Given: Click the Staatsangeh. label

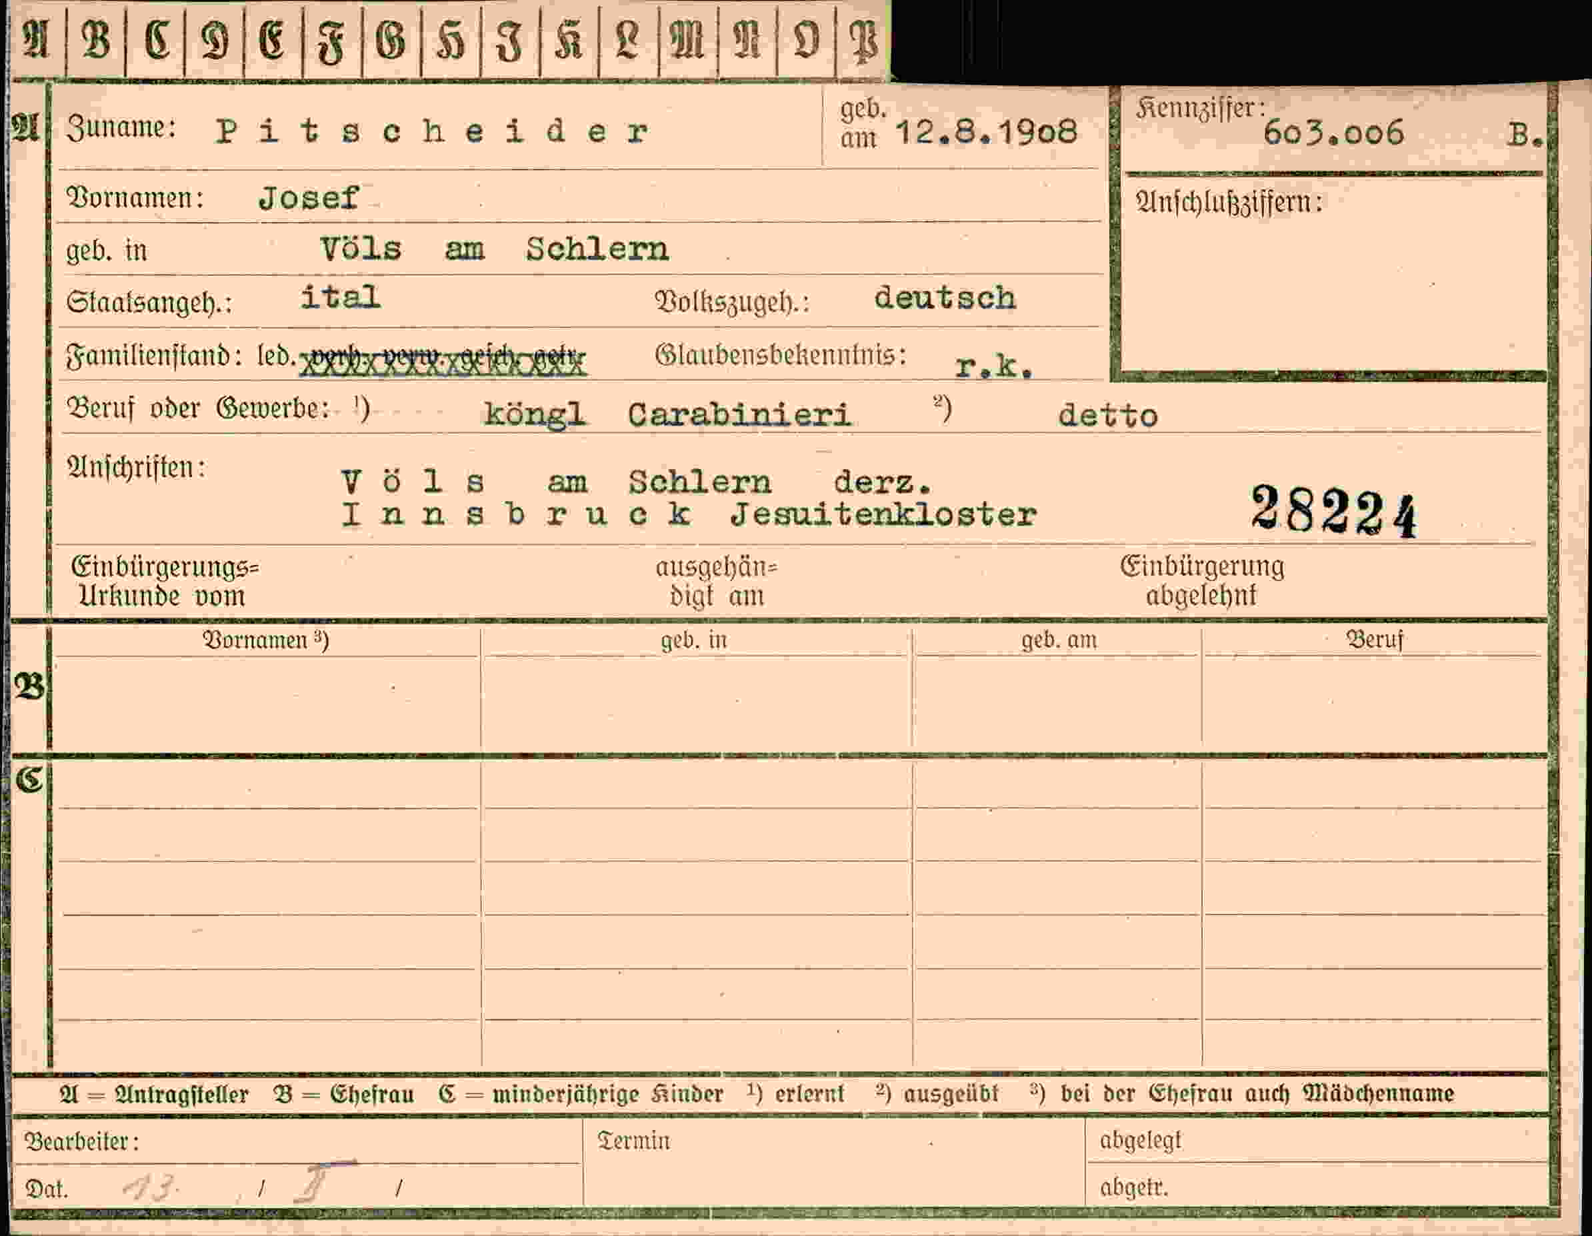Looking at the screenshot, I should tap(149, 303).
